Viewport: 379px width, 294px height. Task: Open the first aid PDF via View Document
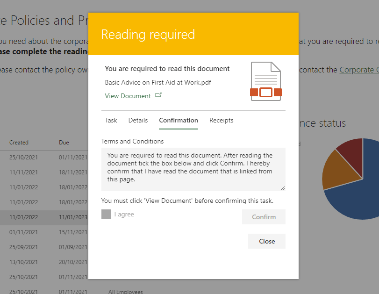128,95
